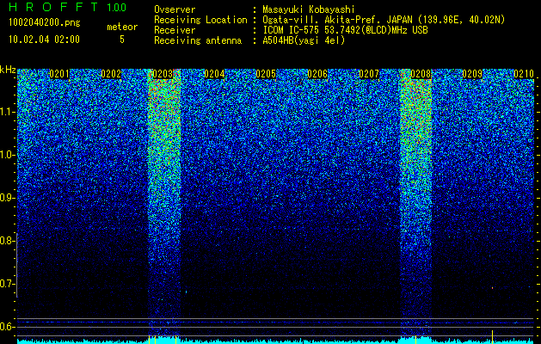Click the 0210 time marker label
Viewport: 541px width, 344px height.
coord(524,74)
